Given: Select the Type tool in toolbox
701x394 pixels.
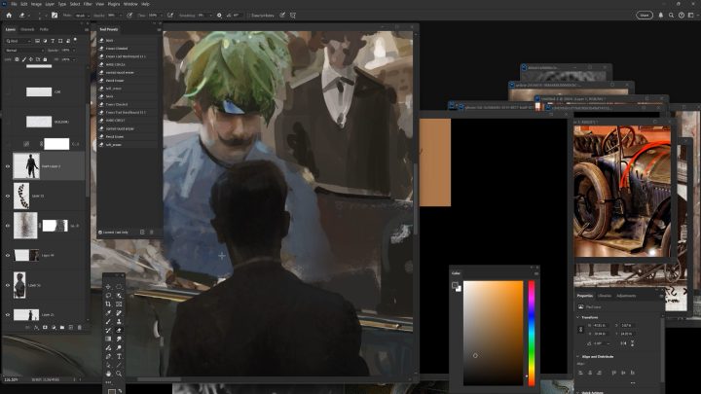Looking at the screenshot, I should (x=119, y=356).
